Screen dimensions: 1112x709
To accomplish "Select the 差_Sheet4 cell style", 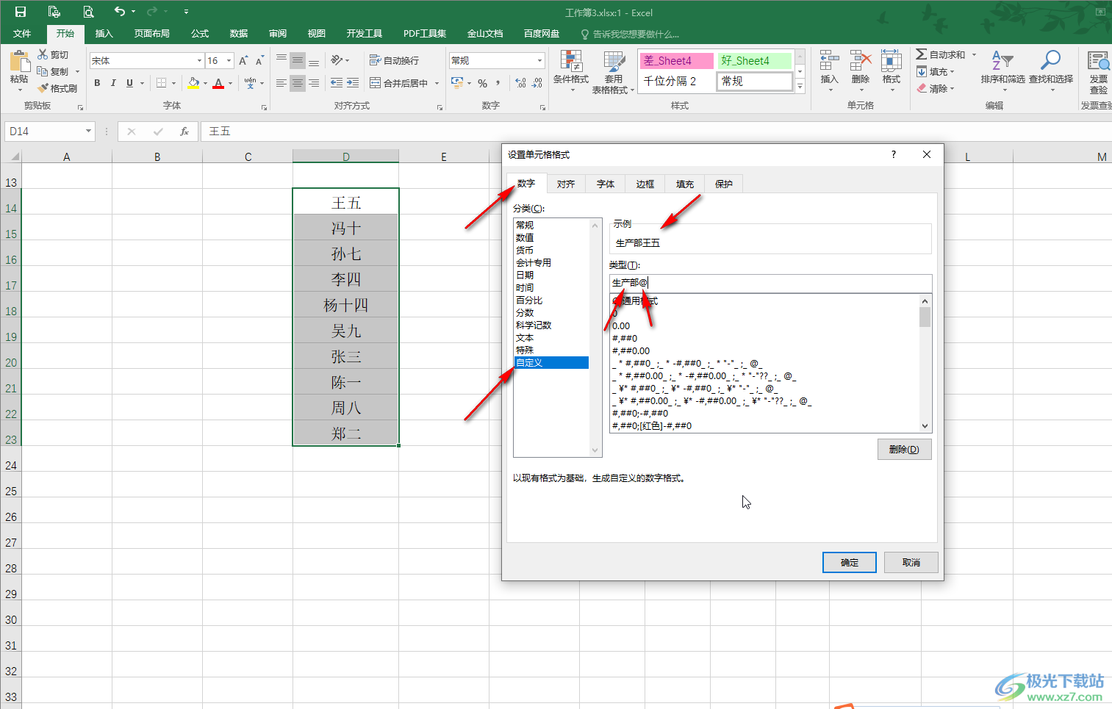I will [676, 60].
